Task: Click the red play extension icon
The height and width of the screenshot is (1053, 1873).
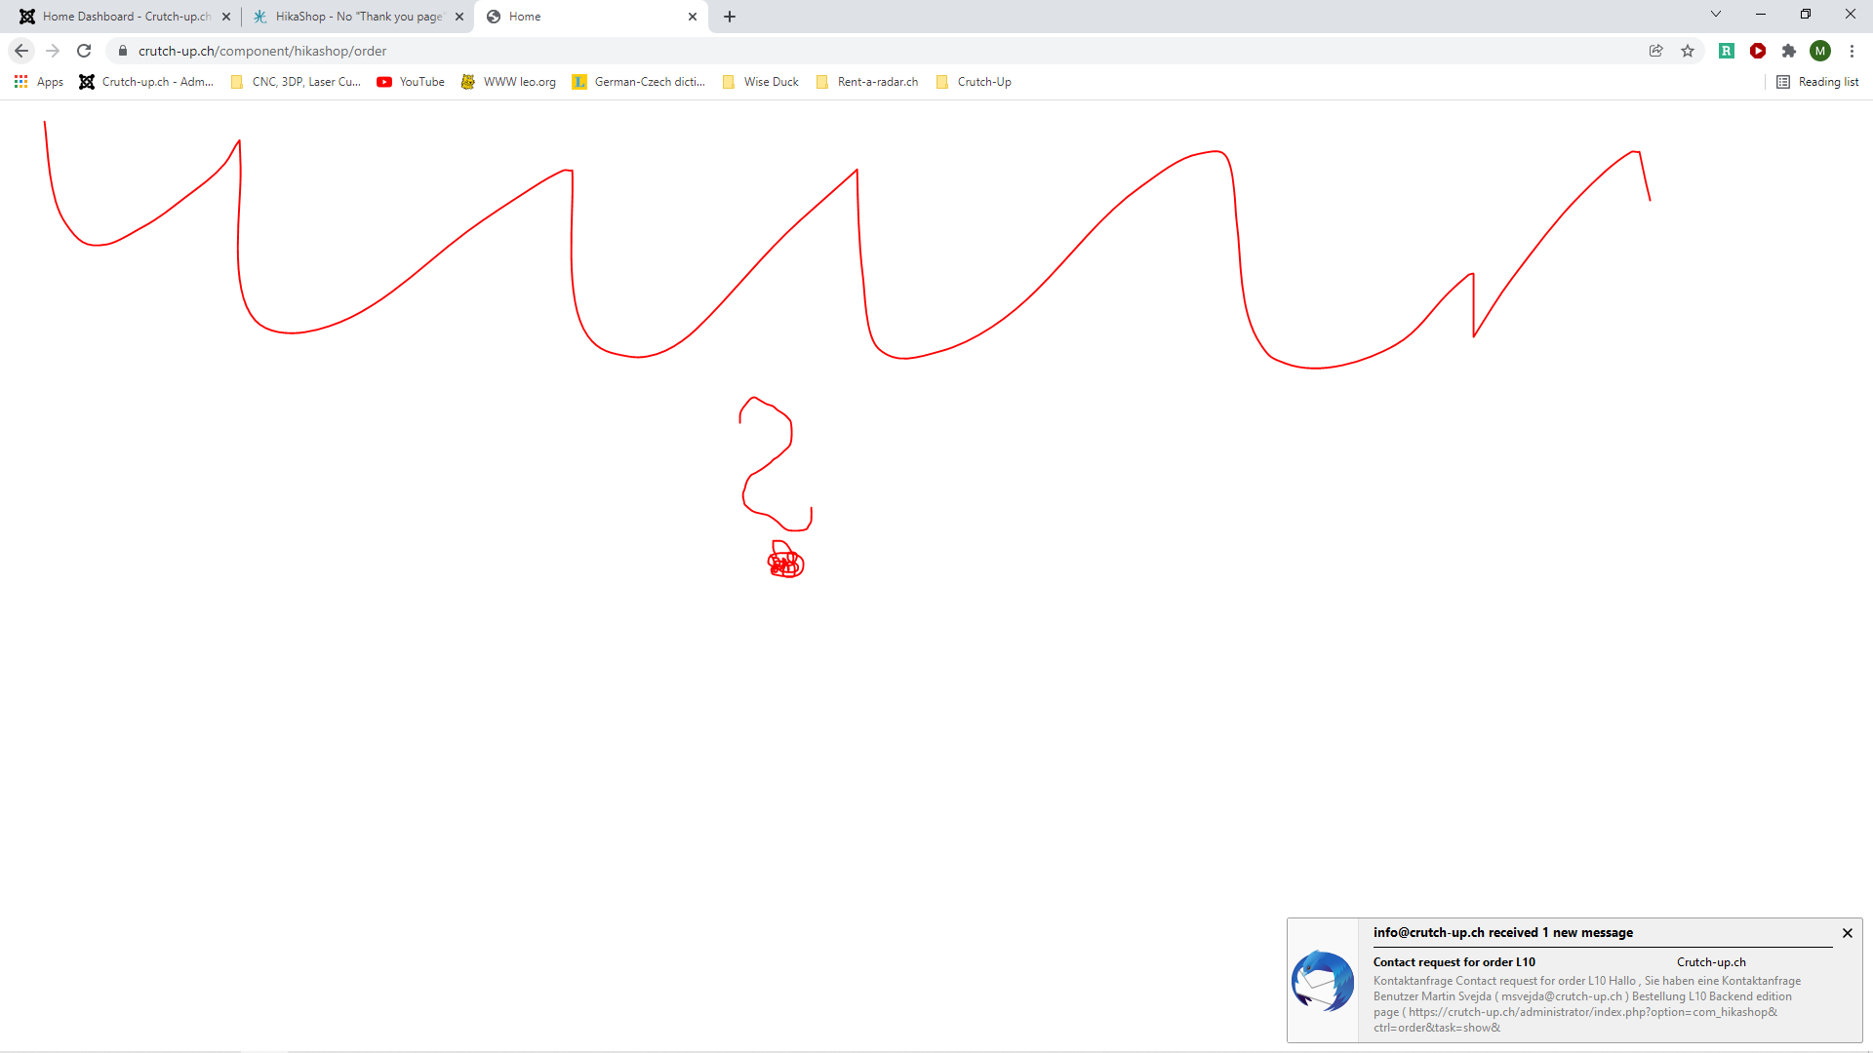Action: [1758, 51]
